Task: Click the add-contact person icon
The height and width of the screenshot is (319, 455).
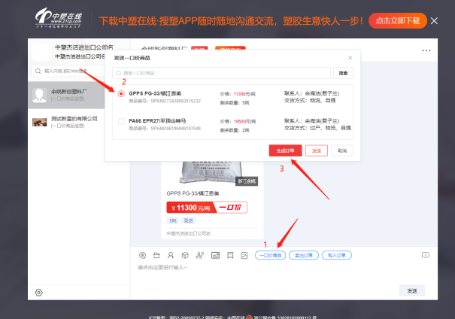Action: [x=171, y=256]
